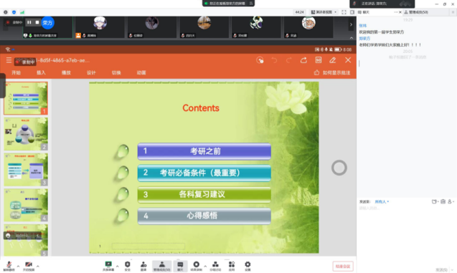Unmute the microphone in the meeting toolbar
Viewport: 457px width, 273px height.
pos(9,266)
